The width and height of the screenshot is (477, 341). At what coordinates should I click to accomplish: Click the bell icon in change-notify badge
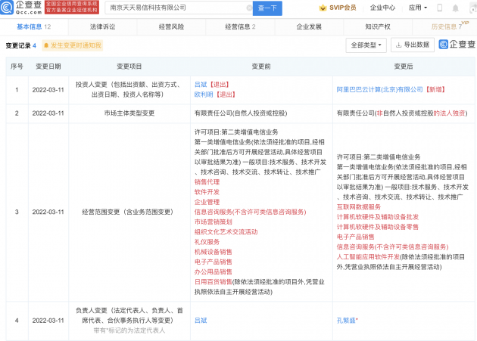46,45
